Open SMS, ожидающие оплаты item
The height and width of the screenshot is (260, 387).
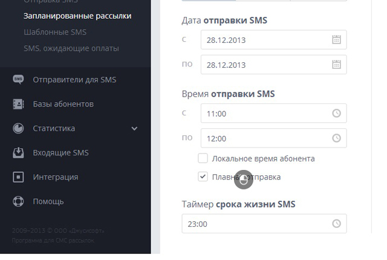tap(71, 48)
